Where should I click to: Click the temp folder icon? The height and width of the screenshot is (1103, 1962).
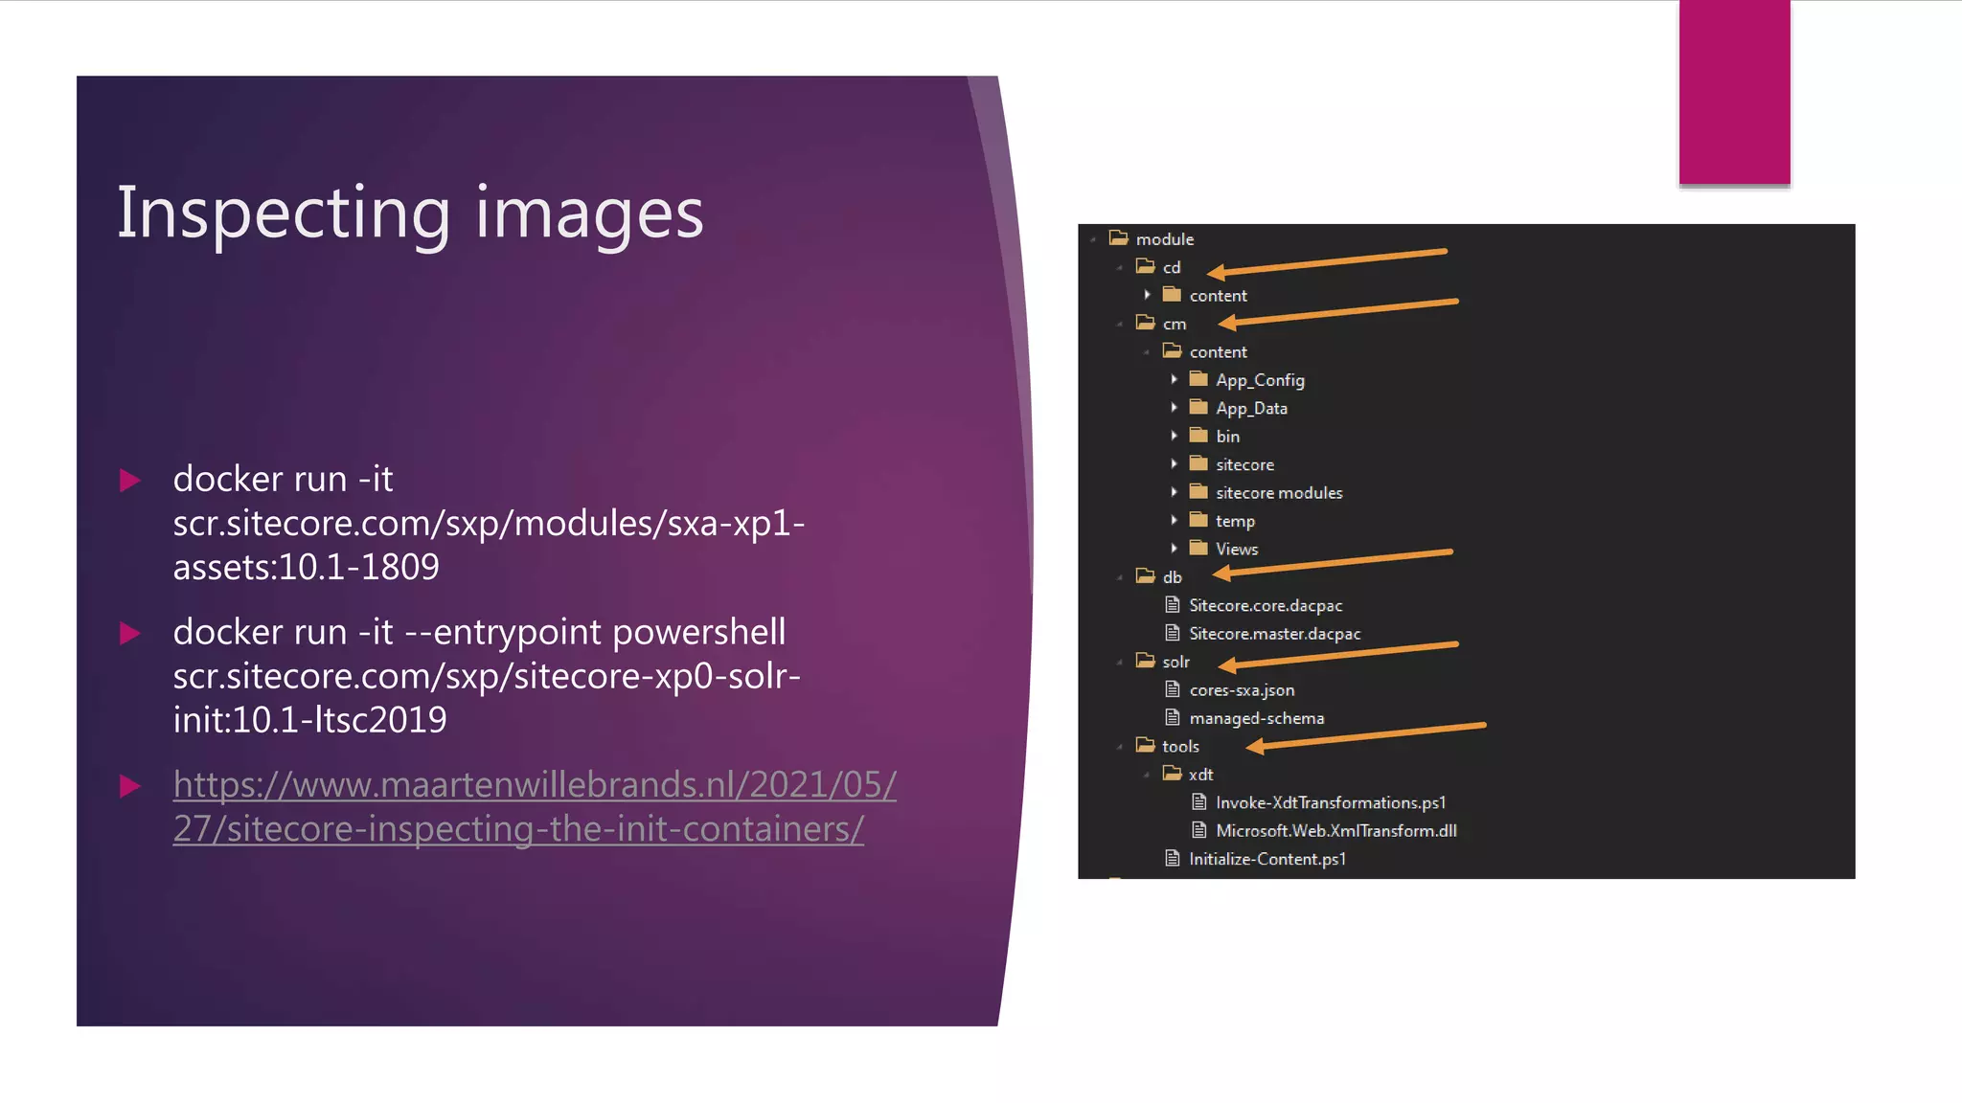point(1198,520)
